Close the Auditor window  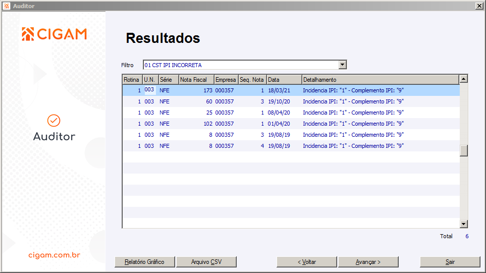pos(479,6)
